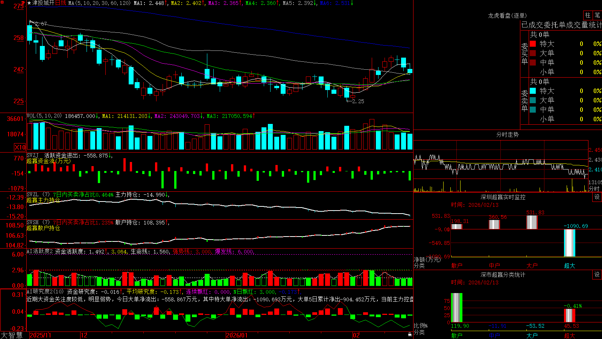Click the dark red 中单 buy-order swatch
602x339 pixels.
[x=533, y=63]
